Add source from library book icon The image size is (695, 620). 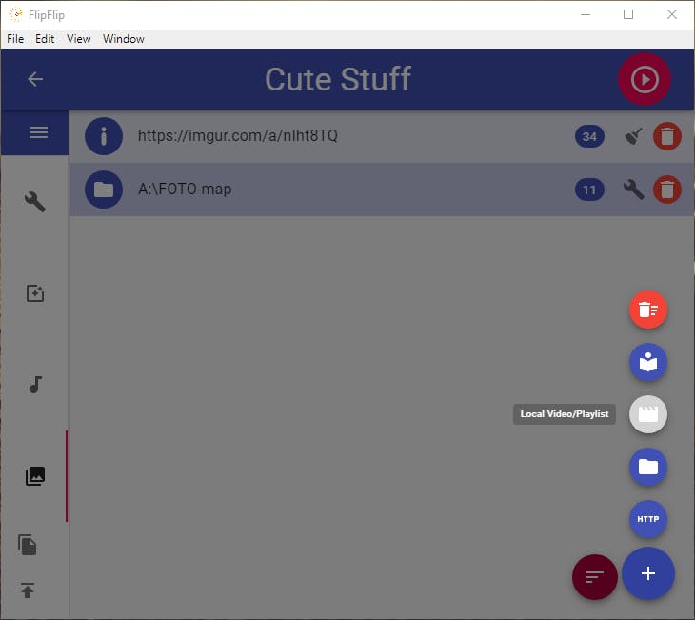coord(648,362)
